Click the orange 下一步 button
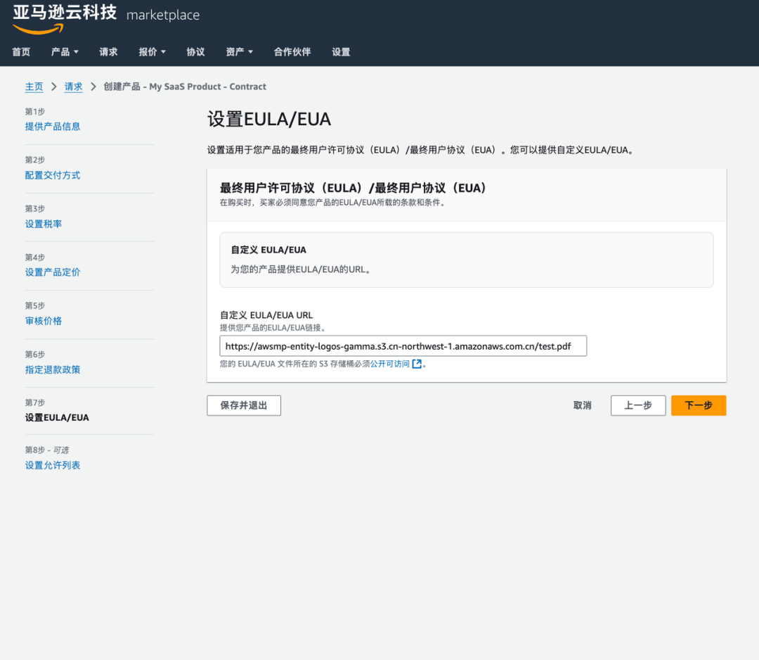The width and height of the screenshot is (759, 660). pos(699,405)
